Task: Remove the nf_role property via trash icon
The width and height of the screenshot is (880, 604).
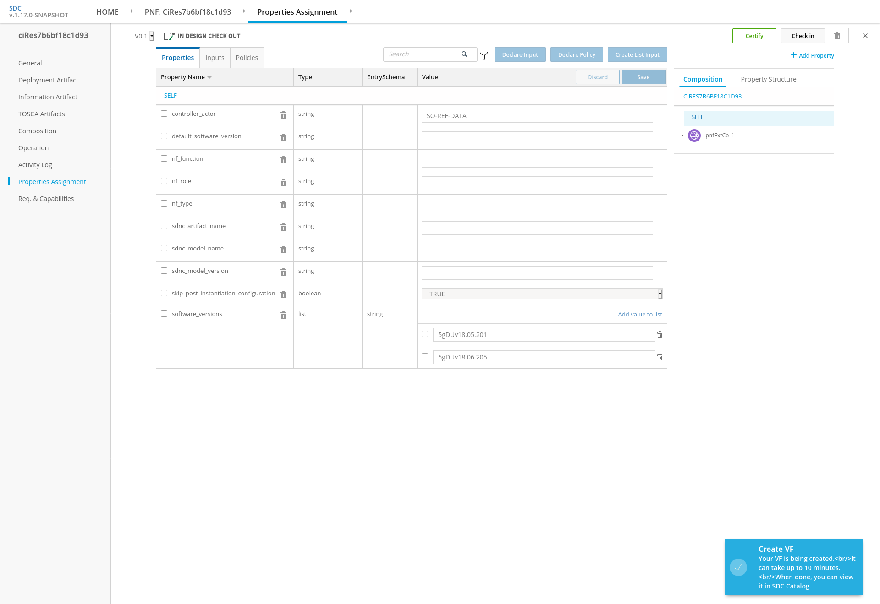Action: pos(283,182)
